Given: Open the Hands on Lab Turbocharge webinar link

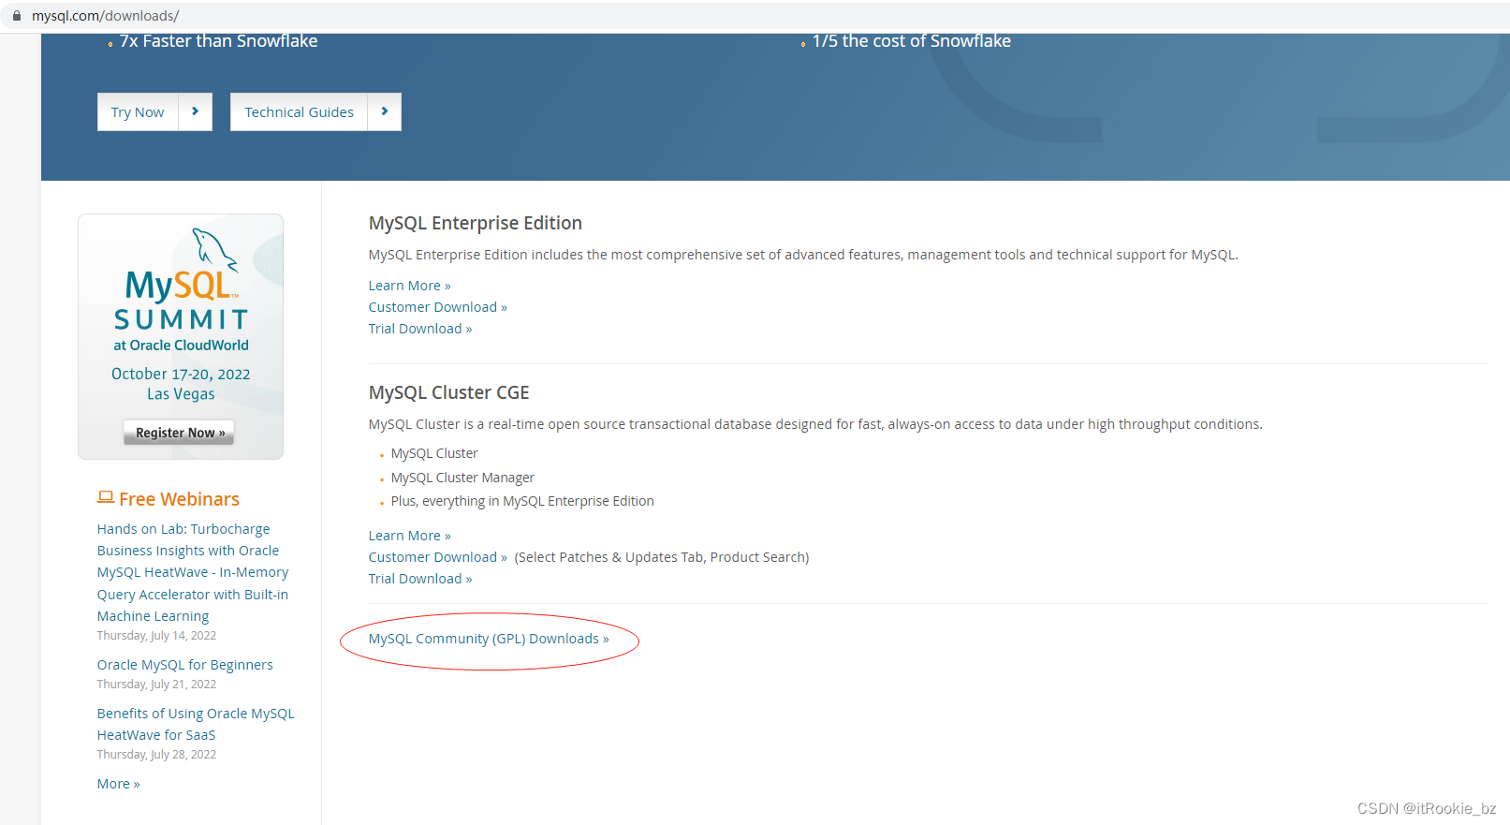Looking at the screenshot, I should (x=193, y=572).
